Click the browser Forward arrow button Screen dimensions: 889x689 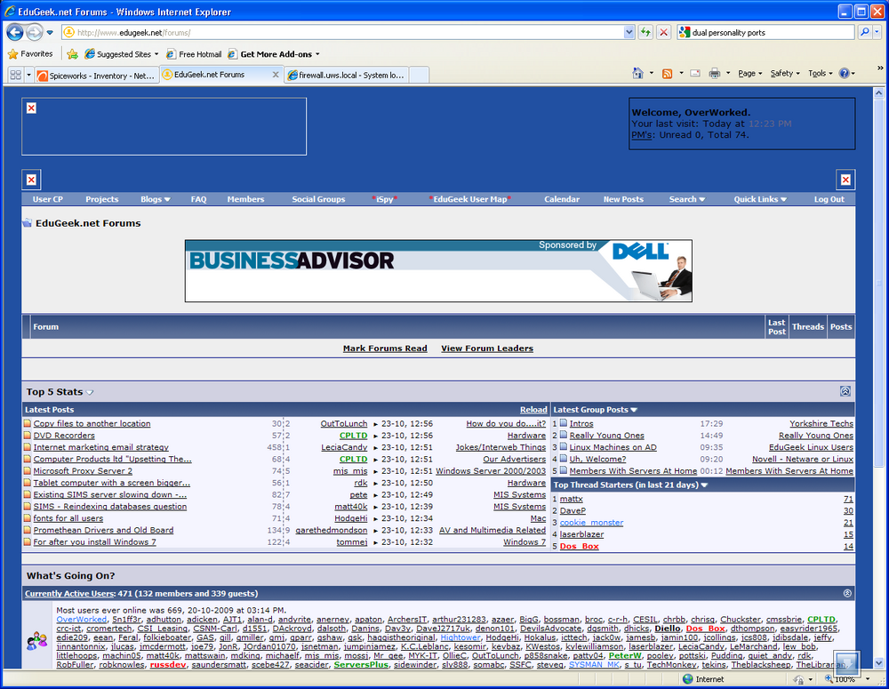(35, 32)
